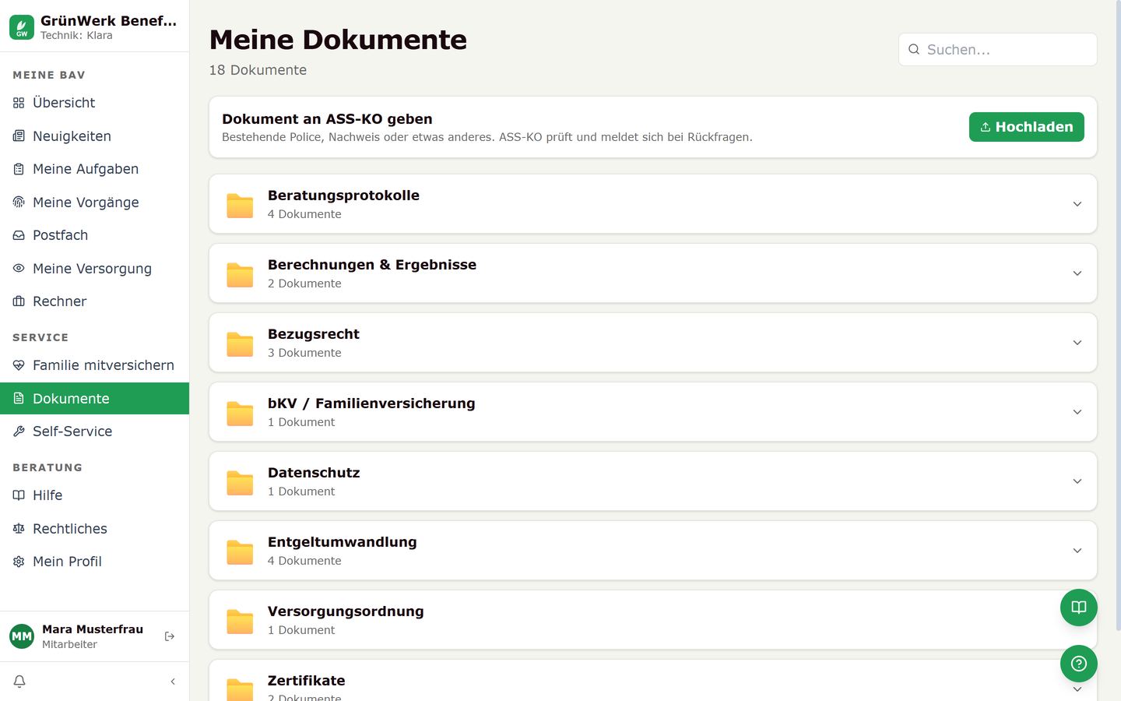Screen dimensions: 1121x701
Task: Click the Meine Versorgung eye icon
Action: [x=19, y=269]
